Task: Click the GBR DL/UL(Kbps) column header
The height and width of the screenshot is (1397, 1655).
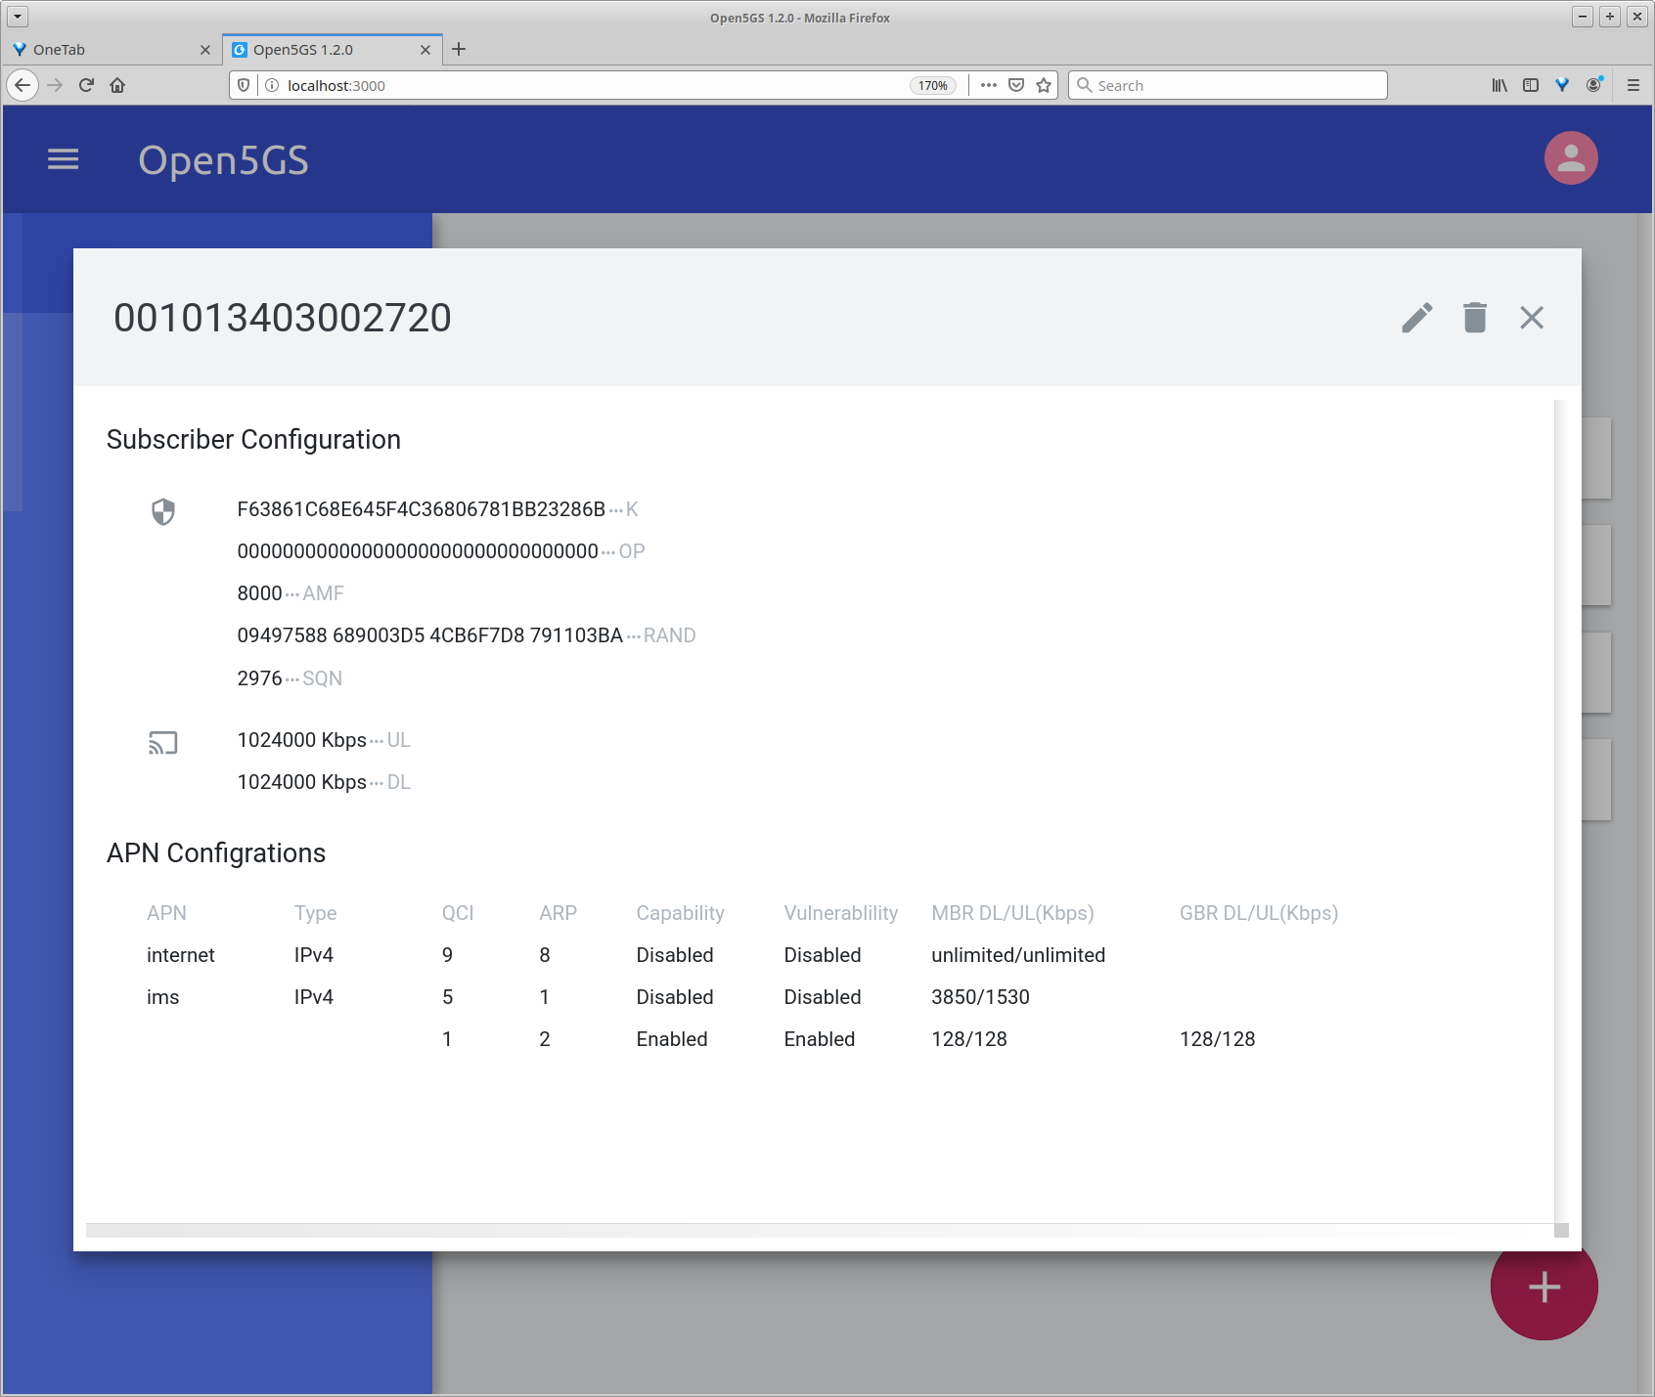Action: pyautogui.click(x=1258, y=913)
